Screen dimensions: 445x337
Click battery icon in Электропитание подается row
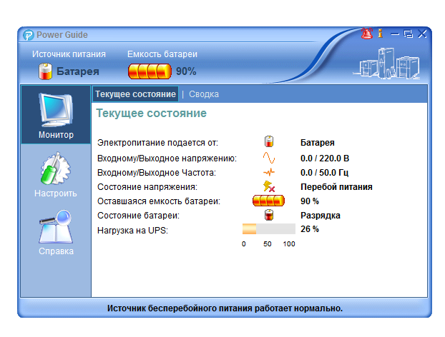[269, 141]
